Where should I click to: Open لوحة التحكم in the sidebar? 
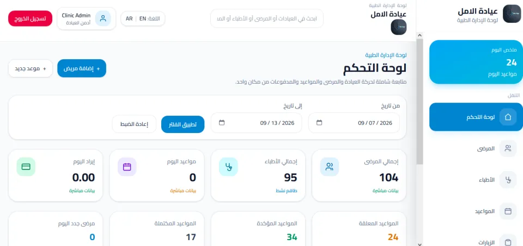(476, 117)
